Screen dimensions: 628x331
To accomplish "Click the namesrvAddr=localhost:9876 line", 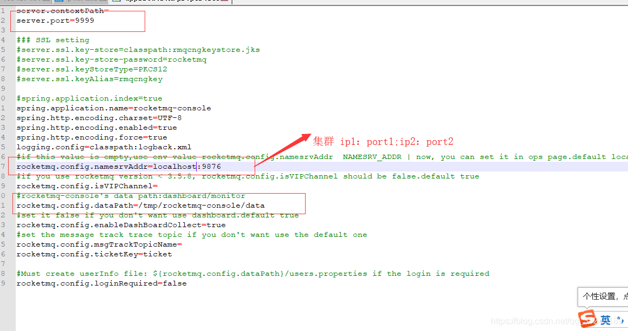I will 119,166.
